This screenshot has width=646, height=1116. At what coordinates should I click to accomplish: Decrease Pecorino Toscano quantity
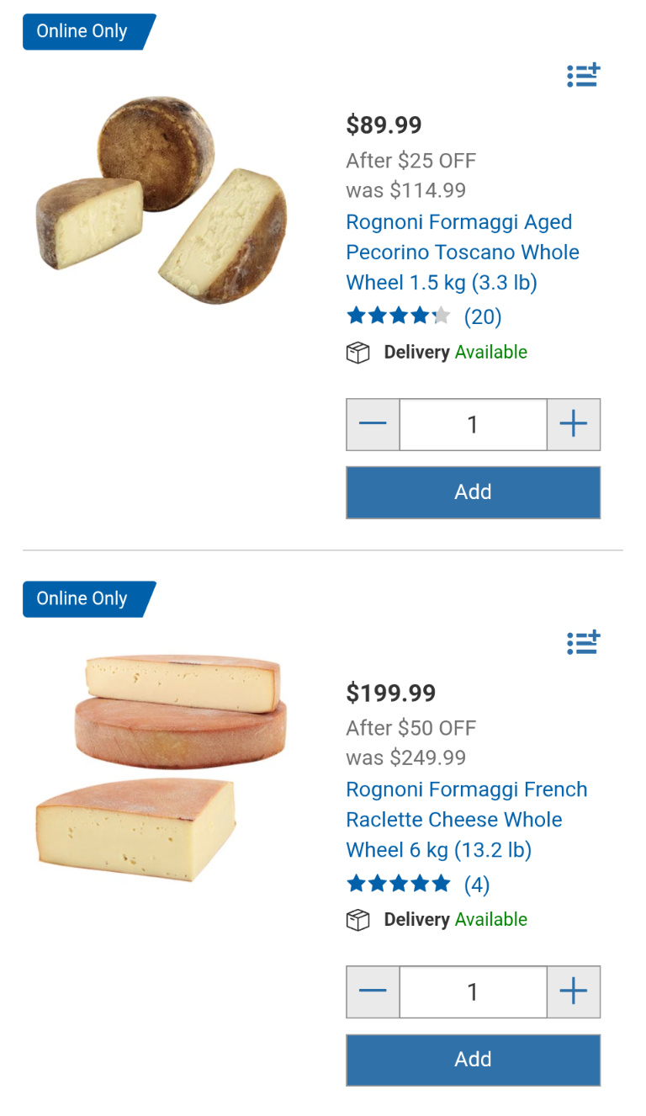tap(373, 424)
